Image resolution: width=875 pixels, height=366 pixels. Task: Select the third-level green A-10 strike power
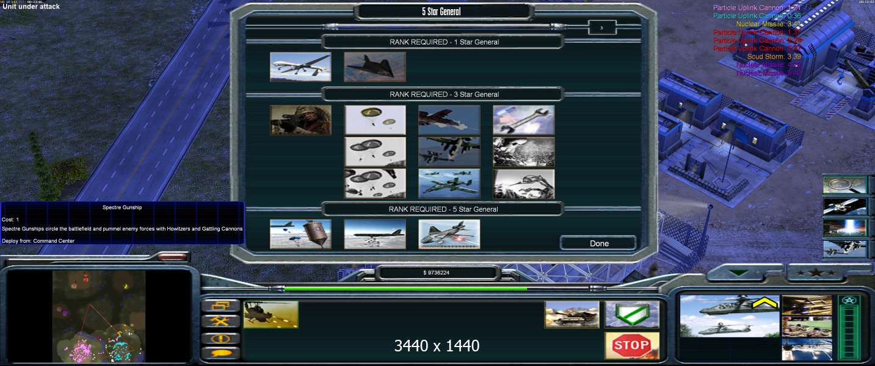pyautogui.click(x=449, y=184)
